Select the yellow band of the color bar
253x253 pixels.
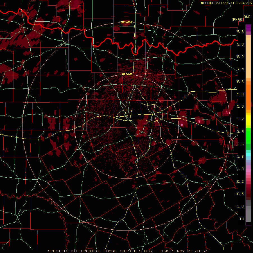pyautogui.click(x=248, y=120)
